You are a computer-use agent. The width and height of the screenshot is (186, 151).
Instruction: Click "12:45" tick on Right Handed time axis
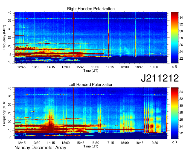pyautogui.click(x=21, y=67)
